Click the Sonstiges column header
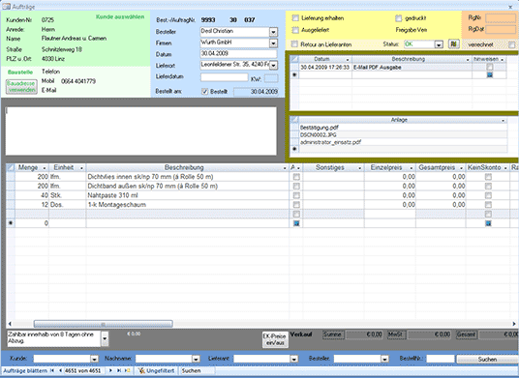 (x=334, y=167)
